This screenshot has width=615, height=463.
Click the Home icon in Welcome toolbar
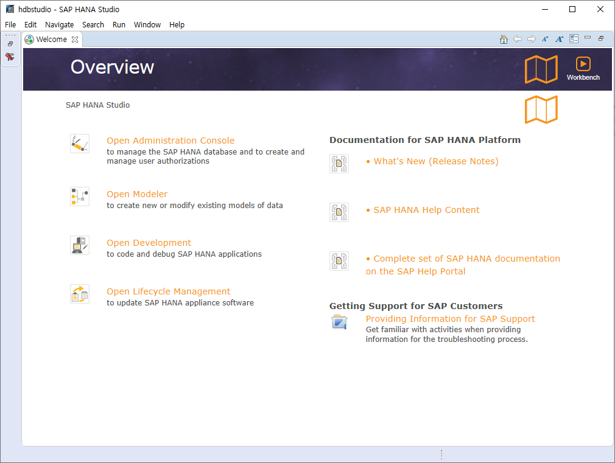[504, 39]
